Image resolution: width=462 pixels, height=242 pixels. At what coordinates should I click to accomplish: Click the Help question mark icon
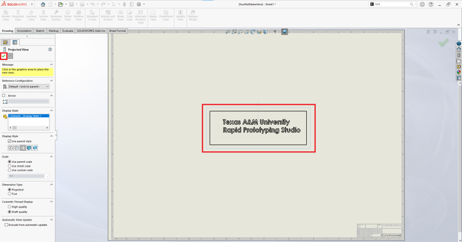click(x=430, y=4)
